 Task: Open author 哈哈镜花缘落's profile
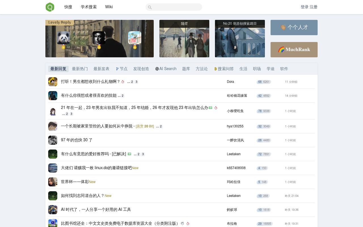point(237,96)
